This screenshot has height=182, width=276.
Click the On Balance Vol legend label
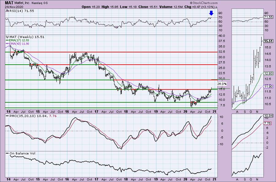click(22, 153)
